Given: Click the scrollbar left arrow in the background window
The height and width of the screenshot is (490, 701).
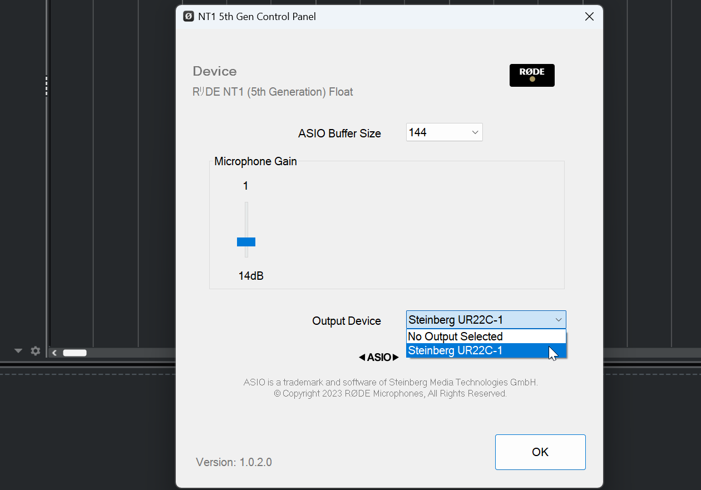Looking at the screenshot, I should pyautogui.click(x=55, y=353).
